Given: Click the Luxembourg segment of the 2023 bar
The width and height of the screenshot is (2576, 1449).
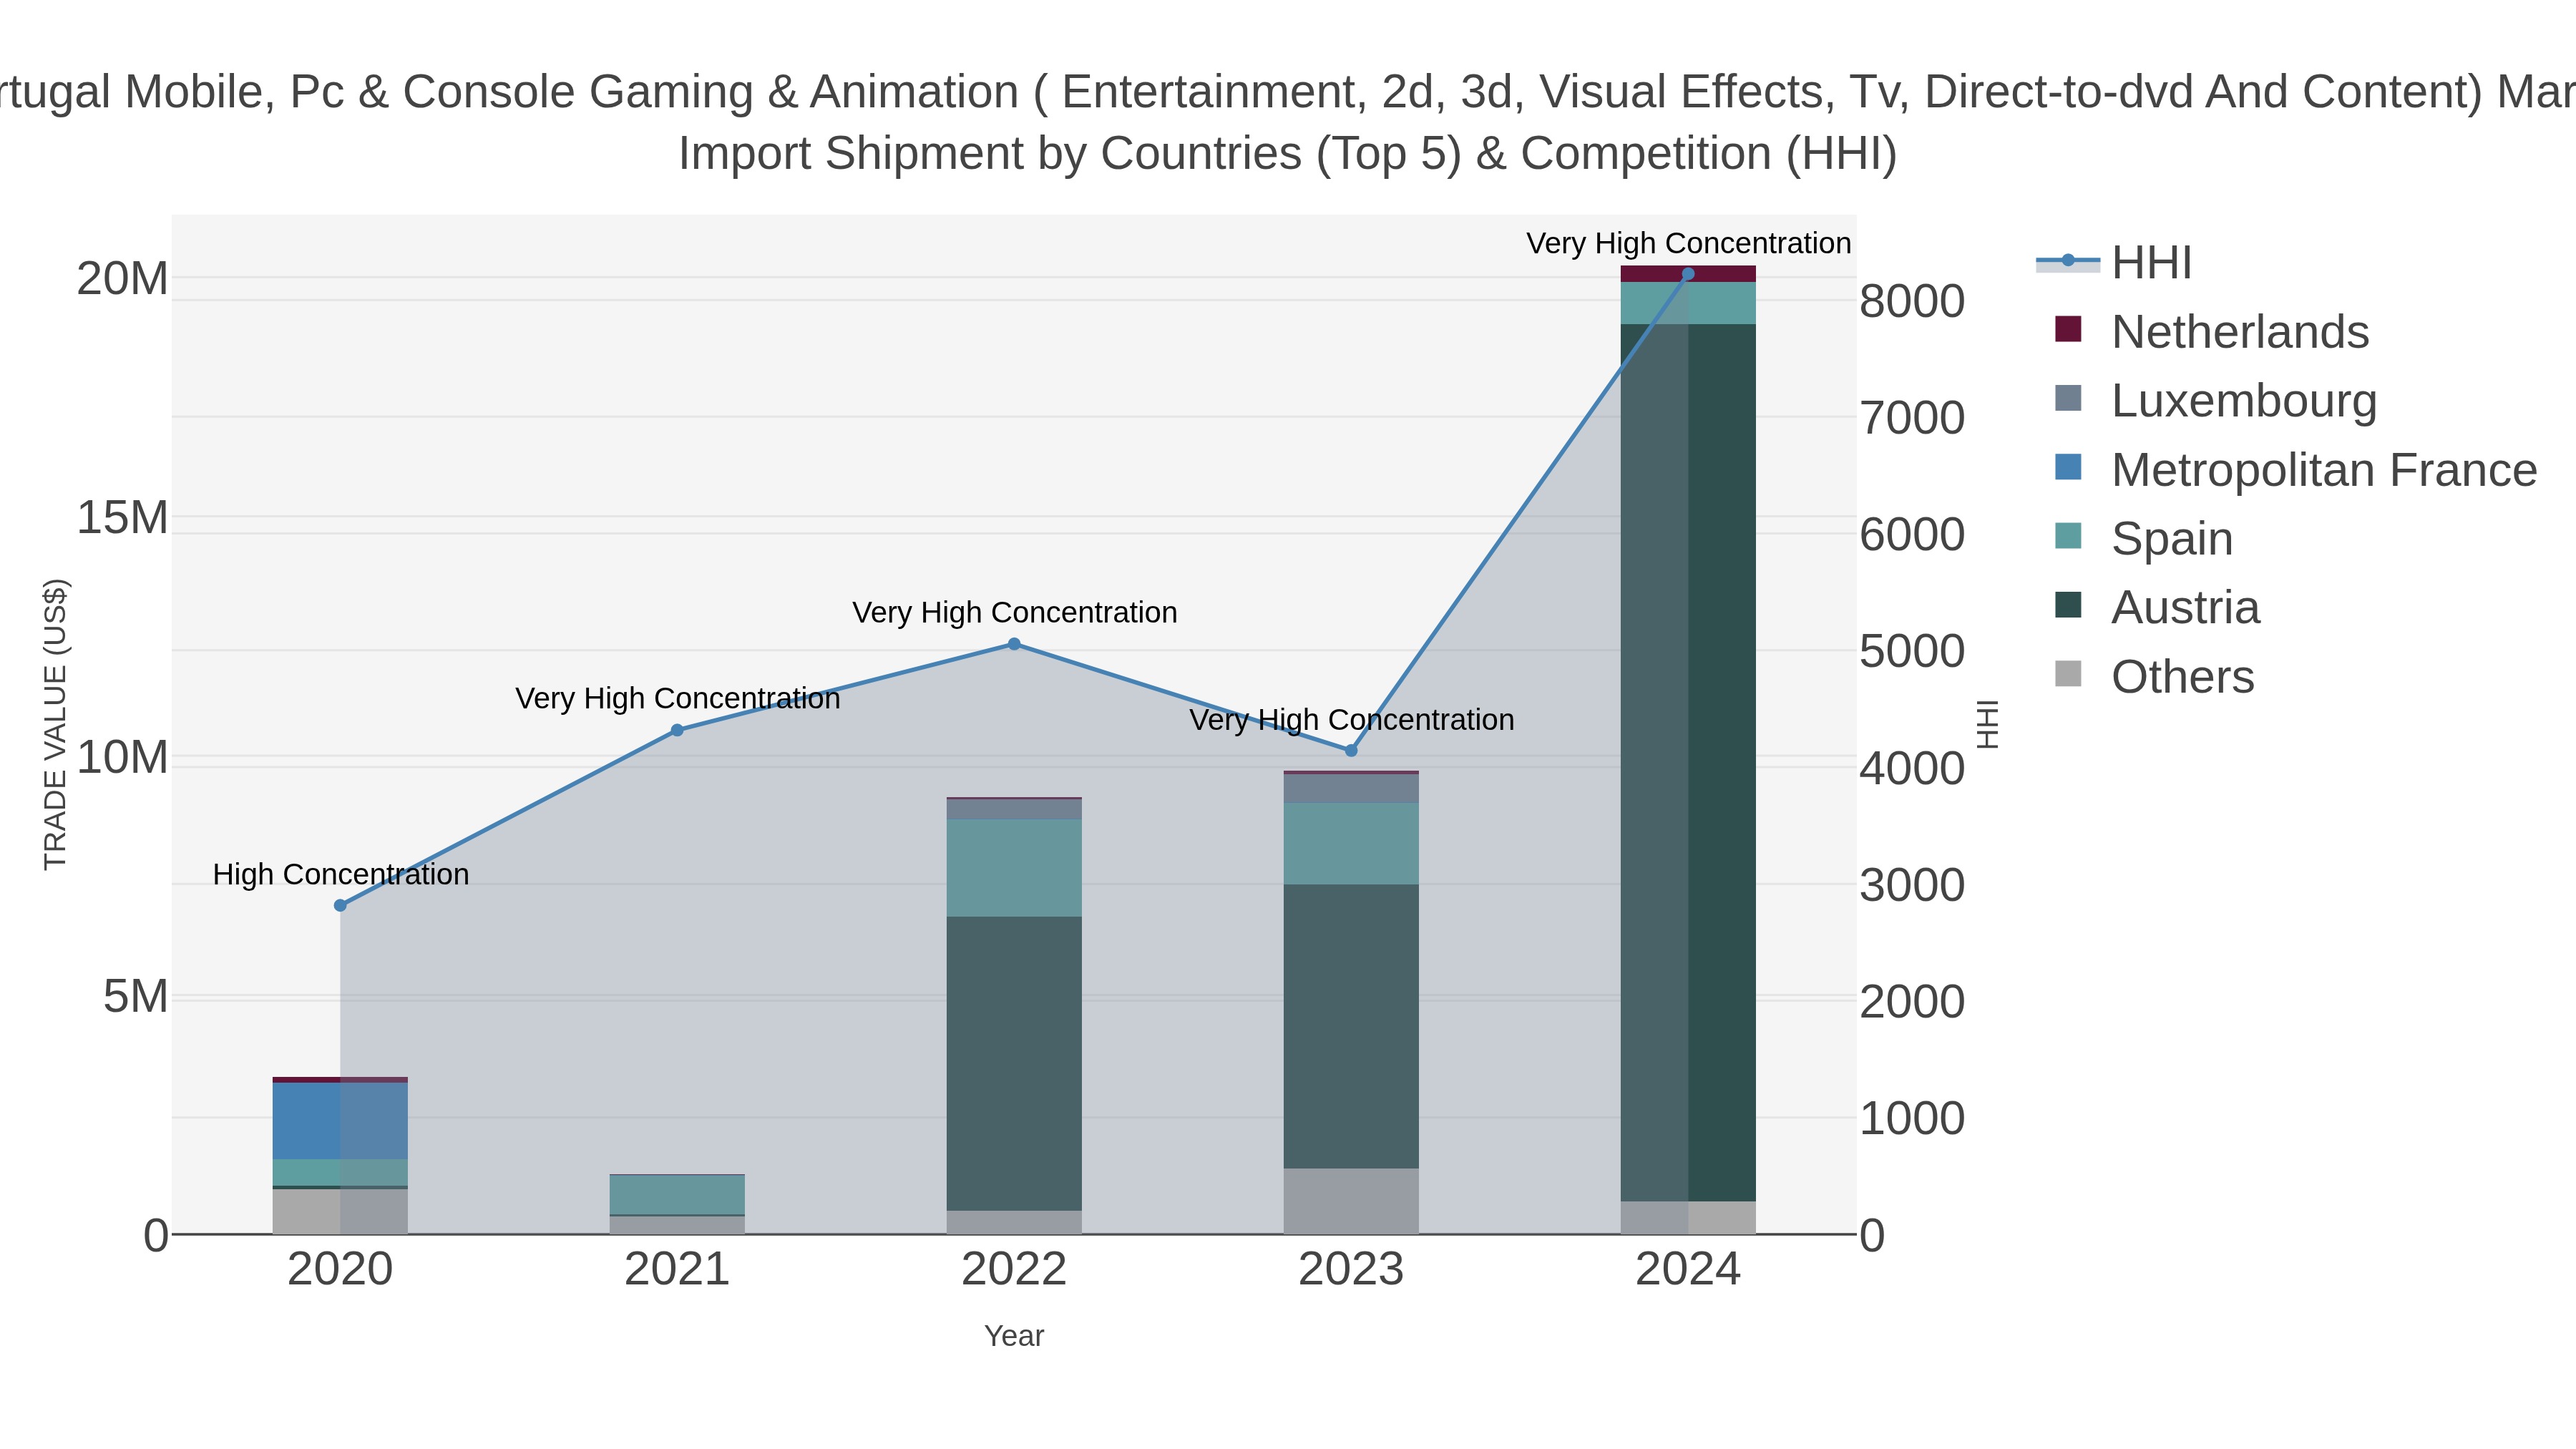Looking at the screenshot, I should click(1351, 788).
